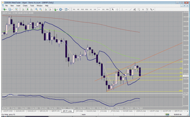Image resolution: width=190 pixels, height=117 pixels.
Task: Switch to the GBPJPY,M5 chart tab
Action: pos(55,111)
